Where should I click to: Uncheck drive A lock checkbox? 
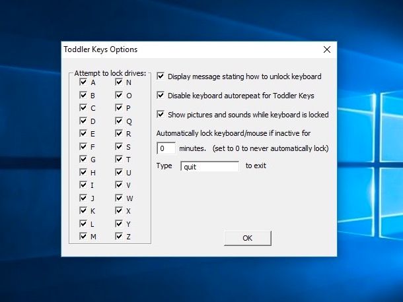tap(83, 82)
